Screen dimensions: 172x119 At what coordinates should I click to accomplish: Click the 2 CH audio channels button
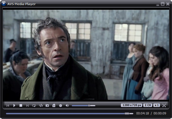[148, 105]
